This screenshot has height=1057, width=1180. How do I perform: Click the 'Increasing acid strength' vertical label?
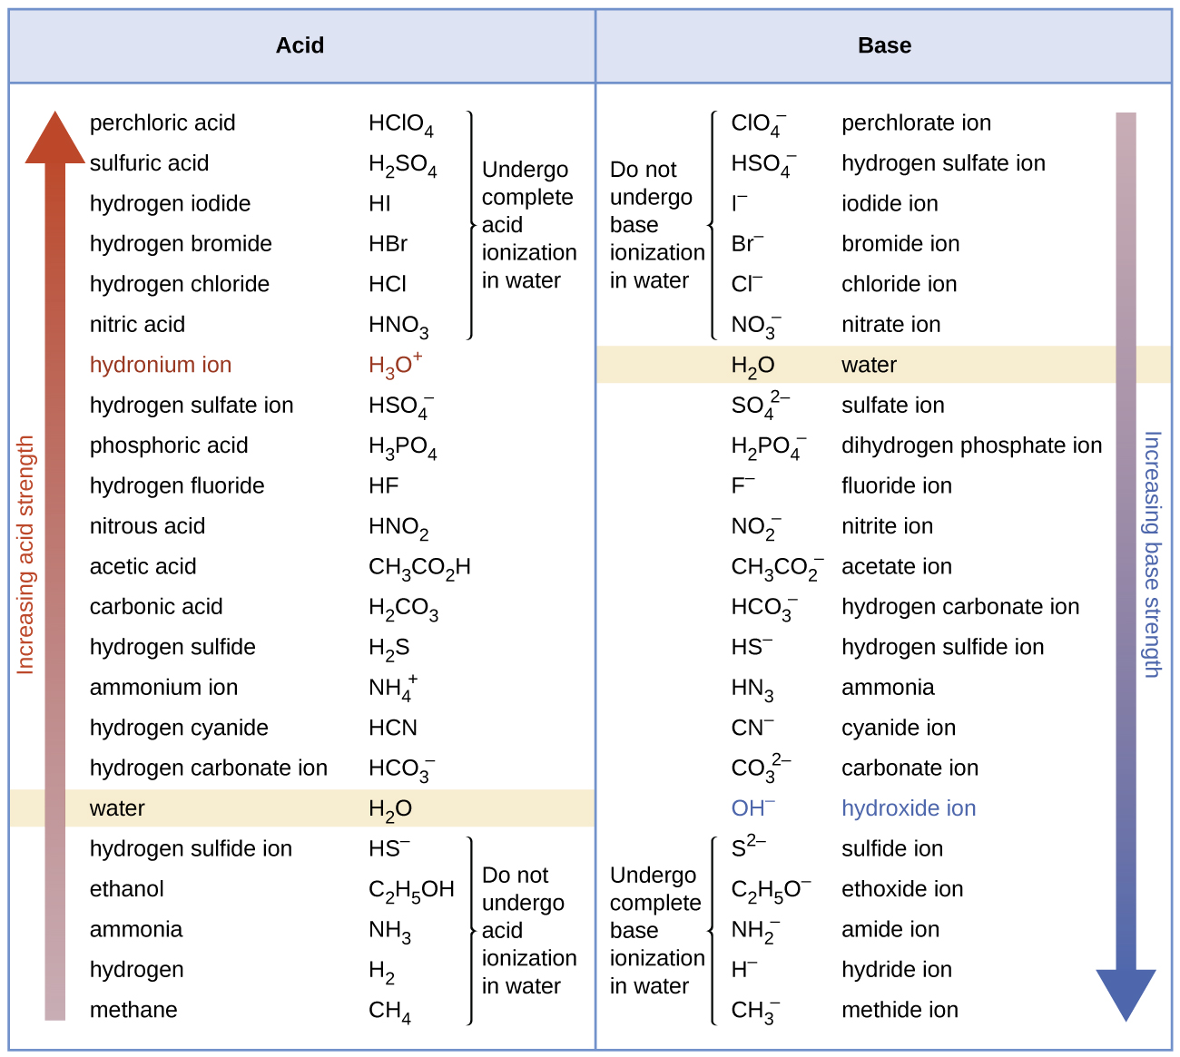click(25, 554)
